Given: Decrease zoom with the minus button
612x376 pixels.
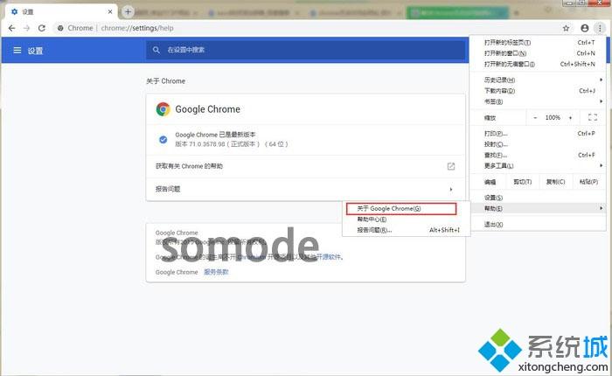Looking at the screenshot, I should click(x=535, y=117).
